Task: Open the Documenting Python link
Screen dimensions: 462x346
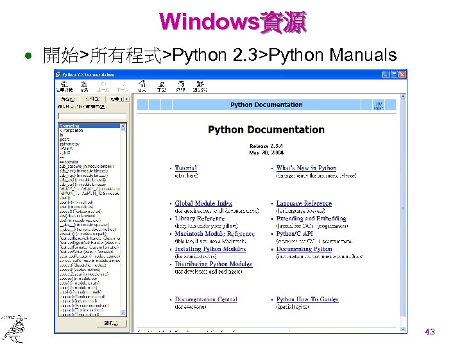Action: click(304, 249)
